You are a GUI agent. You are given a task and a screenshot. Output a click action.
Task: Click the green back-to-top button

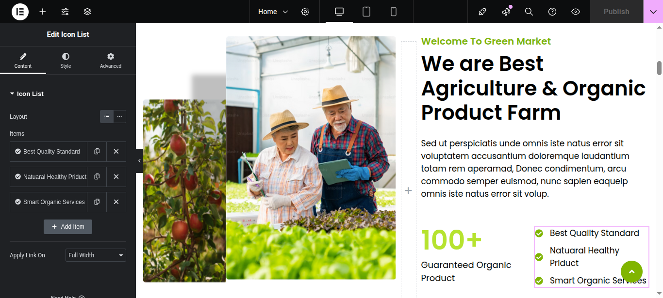click(631, 272)
